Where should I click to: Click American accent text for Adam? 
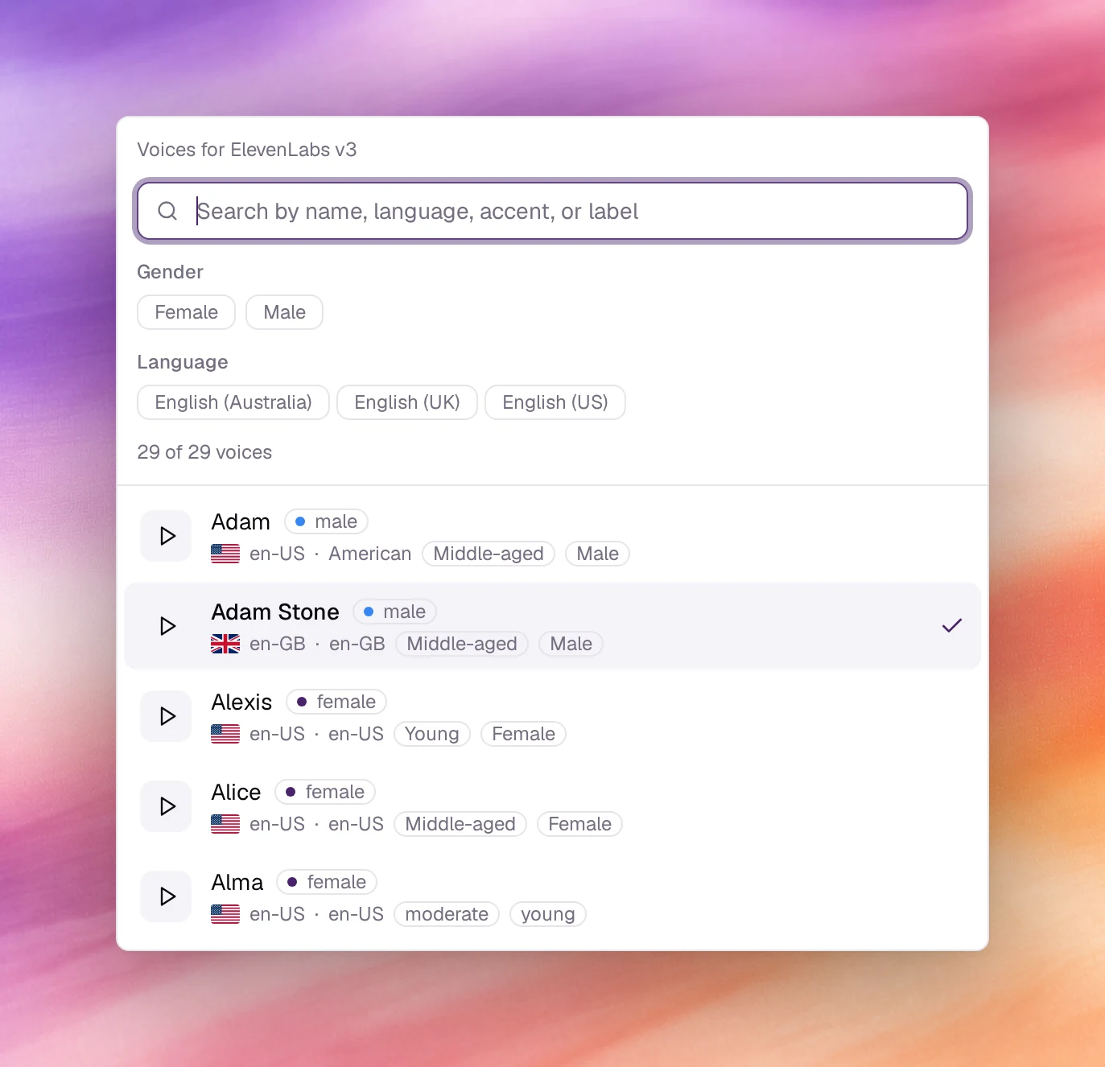coord(370,554)
